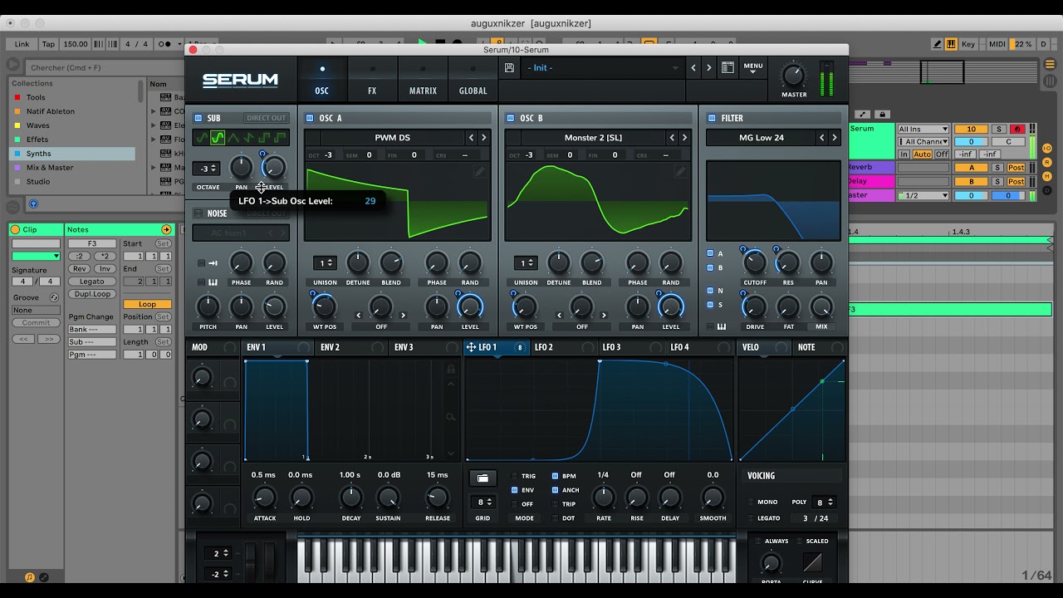Click the filter CUTOFF knob

[754, 263]
